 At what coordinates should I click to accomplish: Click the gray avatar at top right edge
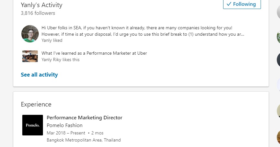[279, 13]
